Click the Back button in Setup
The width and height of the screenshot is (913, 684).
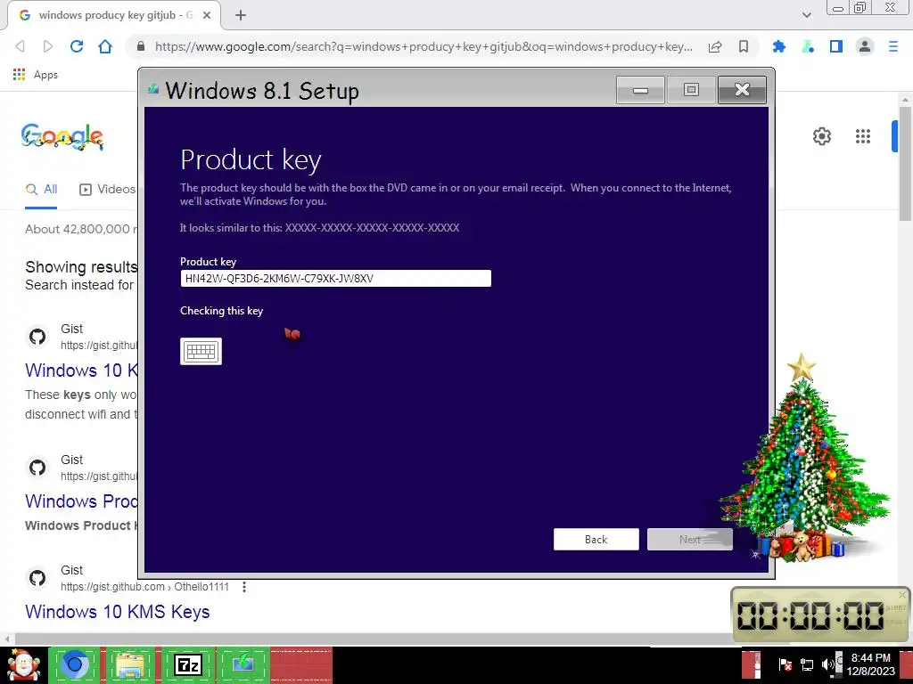click(596, 539)
